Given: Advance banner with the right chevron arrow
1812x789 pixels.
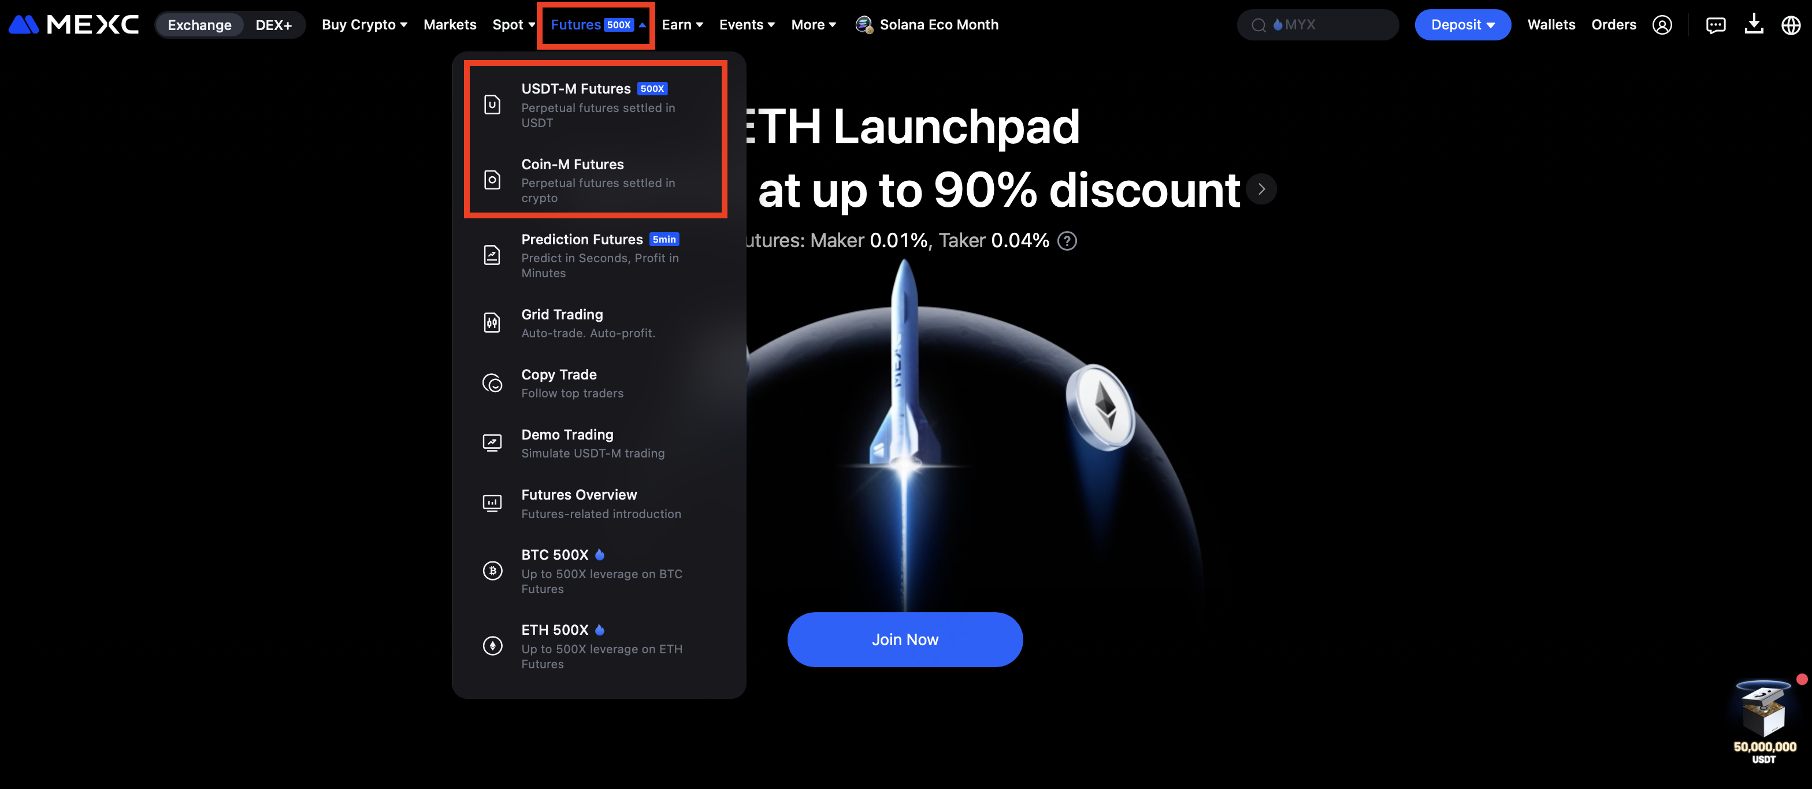Looking at the screenshot, I should tap(1261, 189).
